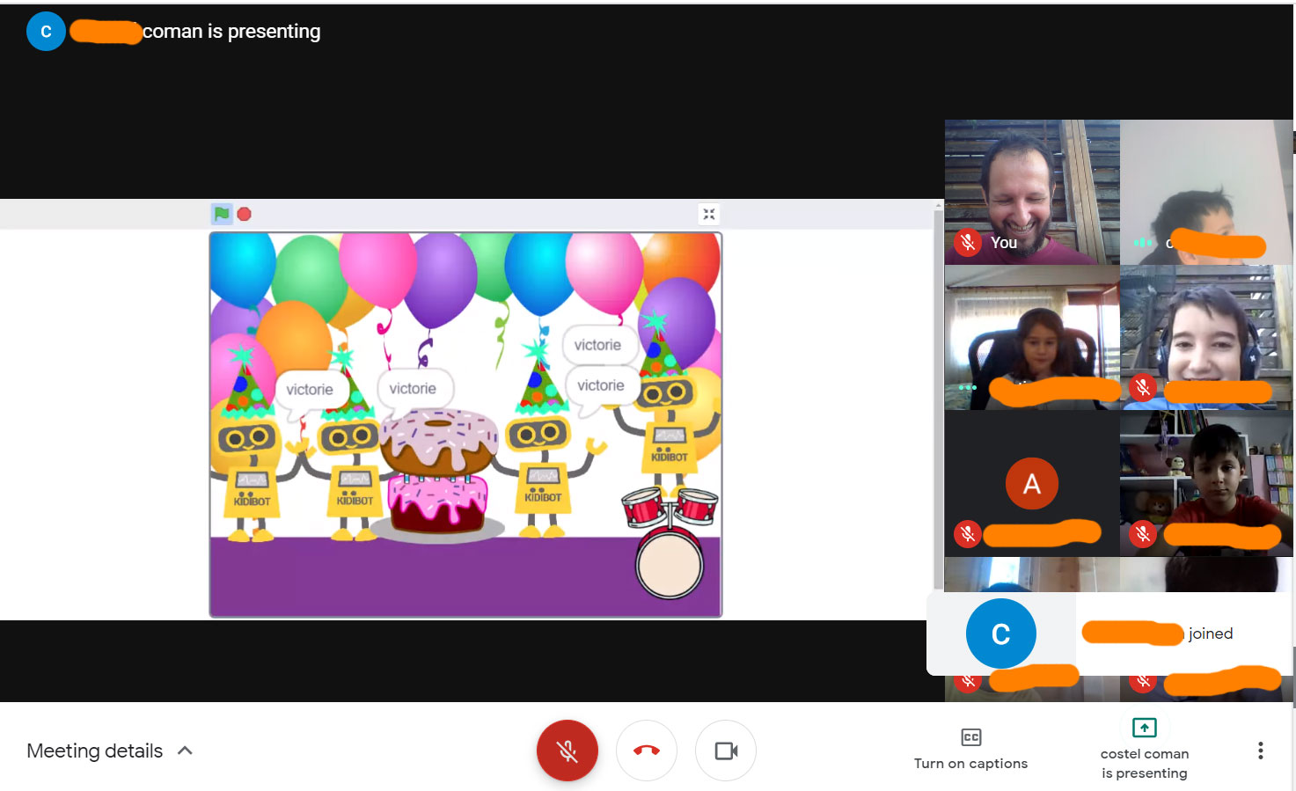Open the three-dot more options menu

point(1260,751)
